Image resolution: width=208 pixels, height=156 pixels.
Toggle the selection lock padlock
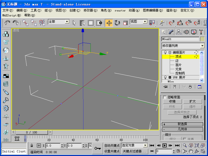[x=32, y=146]
